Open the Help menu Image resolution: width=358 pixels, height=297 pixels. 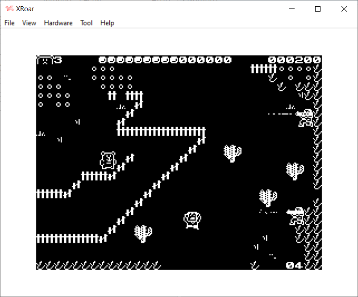[x=107, y=23]
